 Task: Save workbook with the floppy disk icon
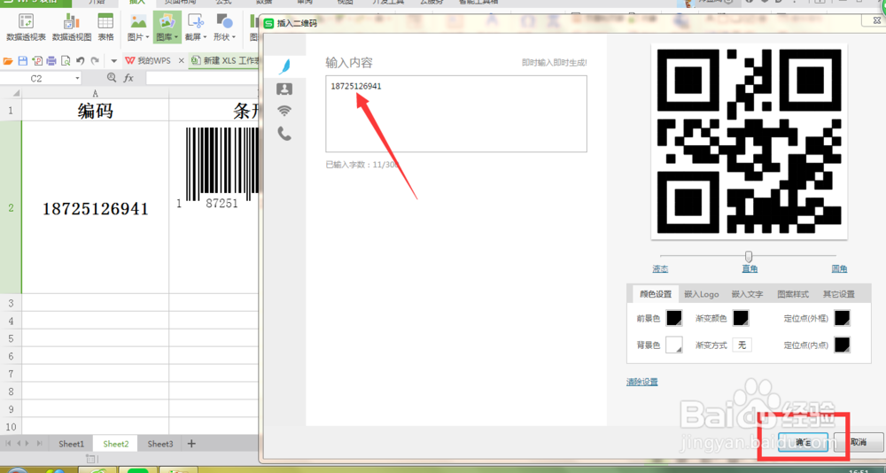click(x=23, y=60)
